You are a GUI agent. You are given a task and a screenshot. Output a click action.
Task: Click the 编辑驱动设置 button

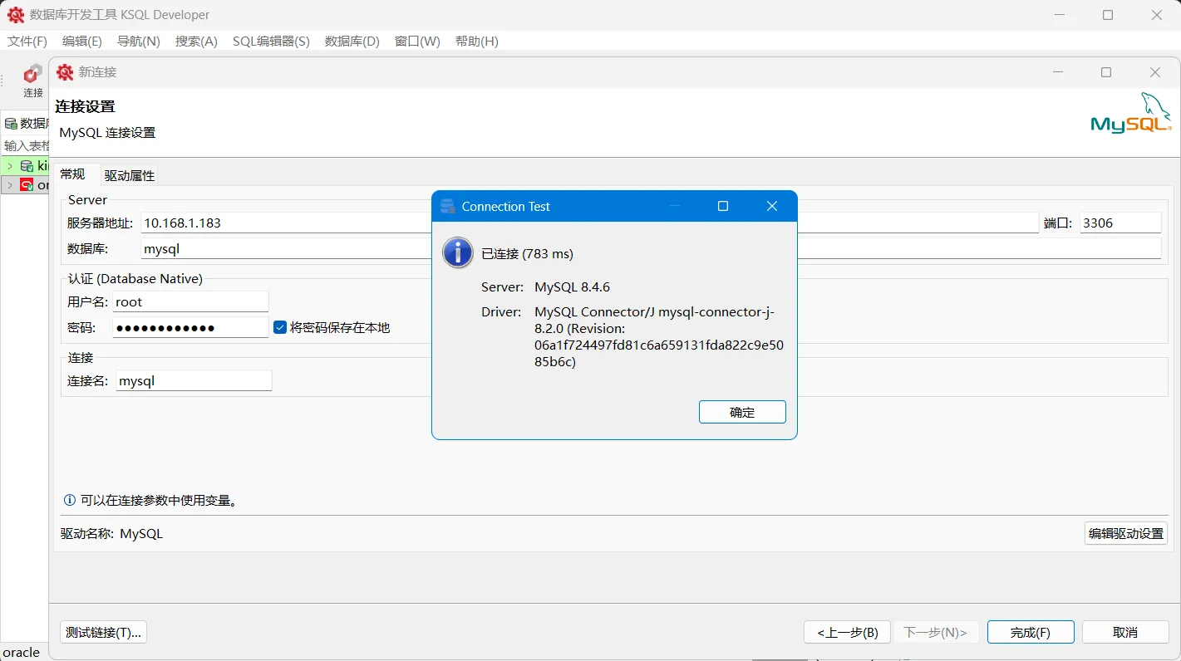pyautogui.click(x=1125, y=533)
